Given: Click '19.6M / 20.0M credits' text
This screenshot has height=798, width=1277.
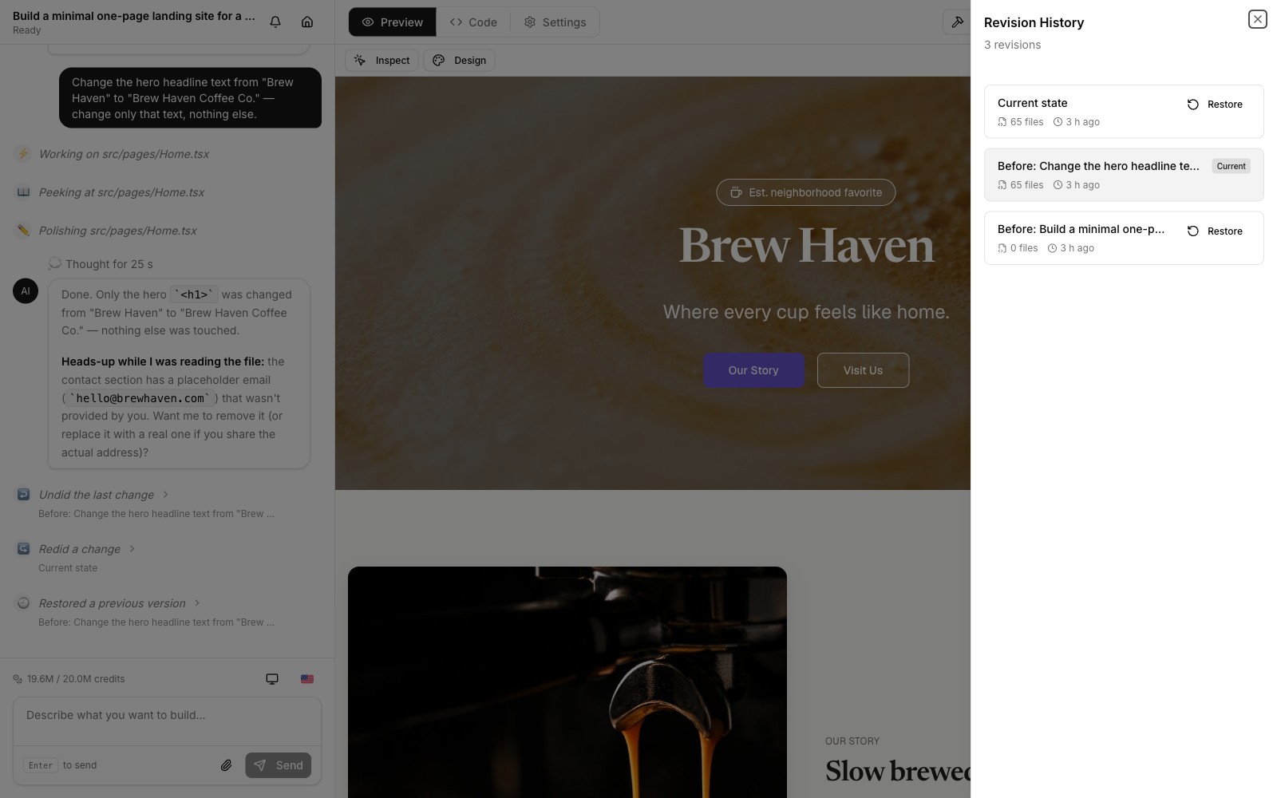Looking at the screenshot, I should tap(76, 679).
